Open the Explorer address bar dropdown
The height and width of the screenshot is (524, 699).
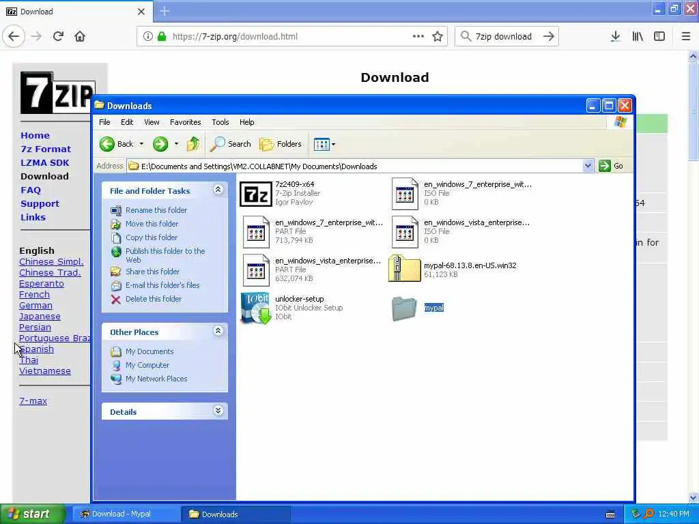pos(588,166)
